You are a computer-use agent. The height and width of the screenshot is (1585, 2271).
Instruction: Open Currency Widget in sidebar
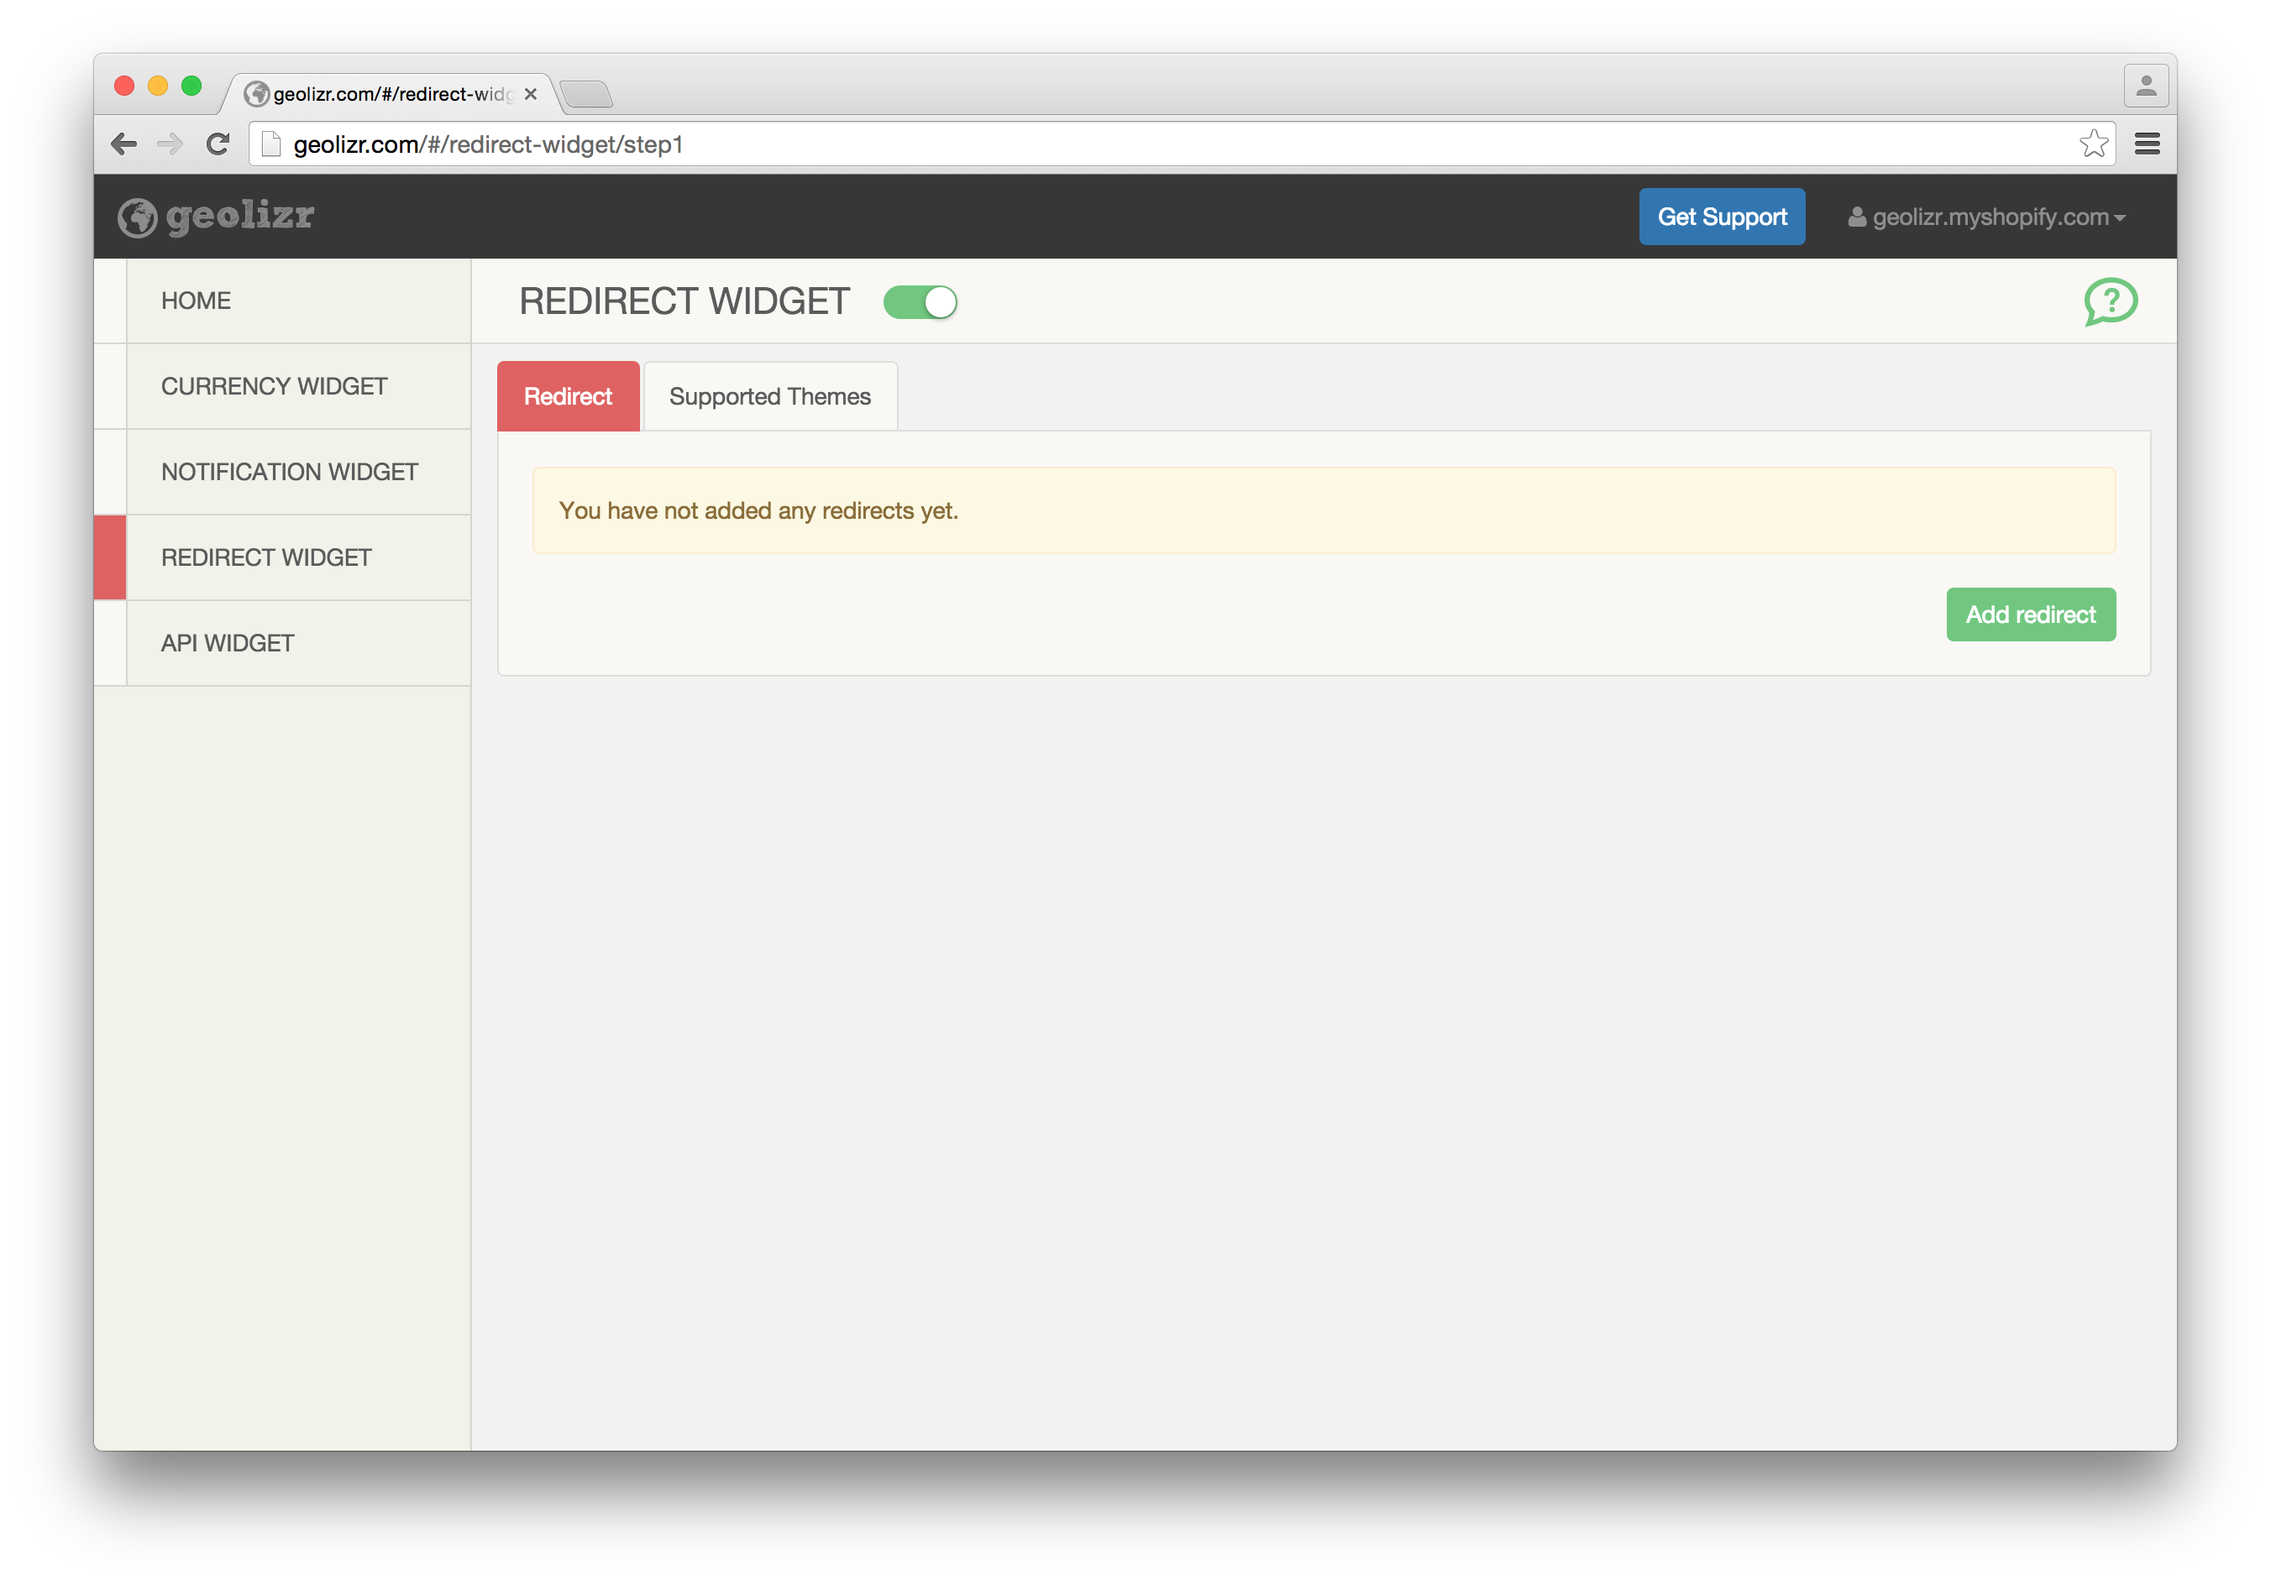[x=274, y=387]
